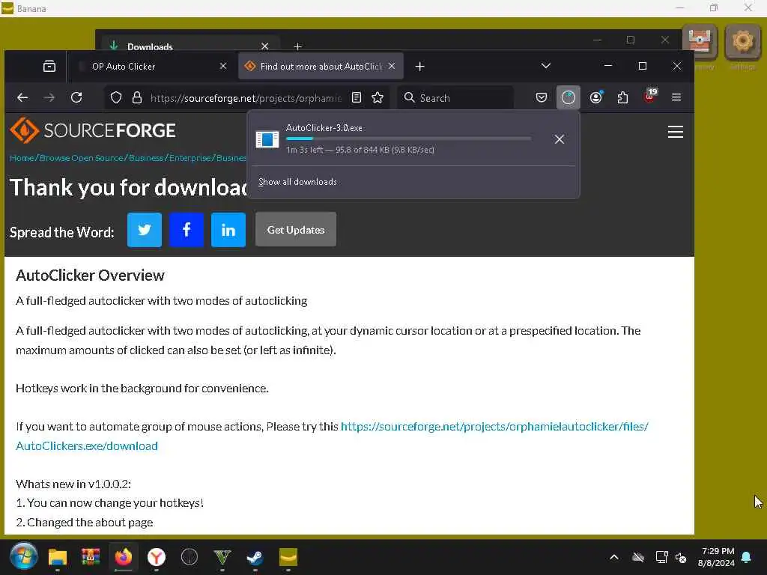Click the yellow Banana app taskbar icon

click(288, 557)
